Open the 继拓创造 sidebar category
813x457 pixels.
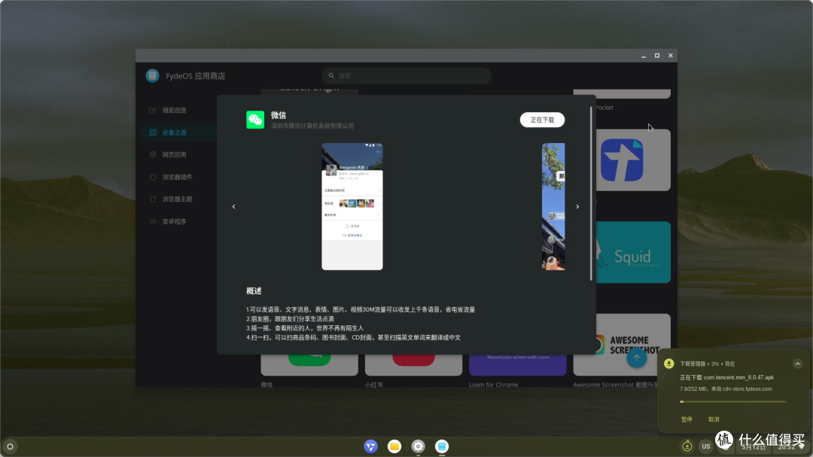174,111
